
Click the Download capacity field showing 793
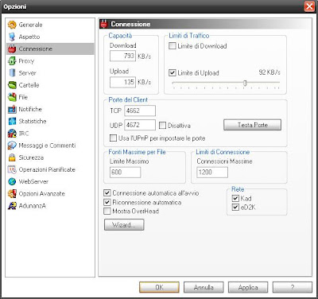pos(122,56)
